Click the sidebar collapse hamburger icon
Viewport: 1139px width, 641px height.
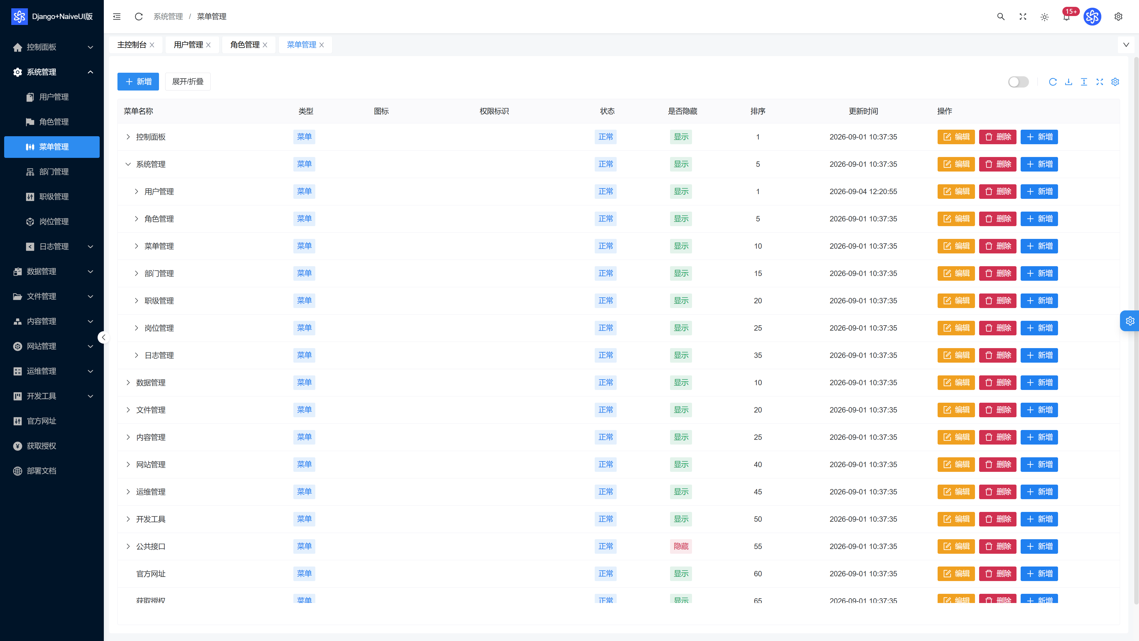point(117,16)
